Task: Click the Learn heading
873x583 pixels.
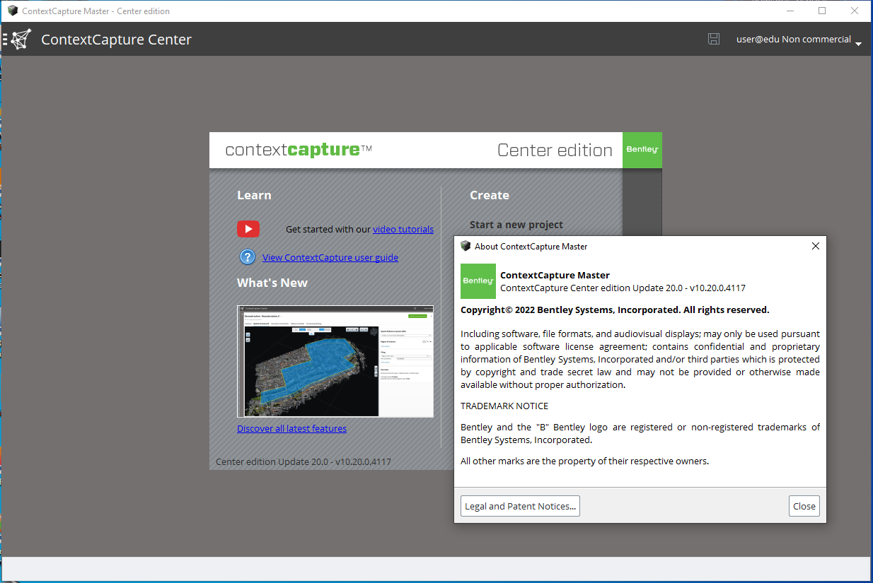Action: (254, 195)
